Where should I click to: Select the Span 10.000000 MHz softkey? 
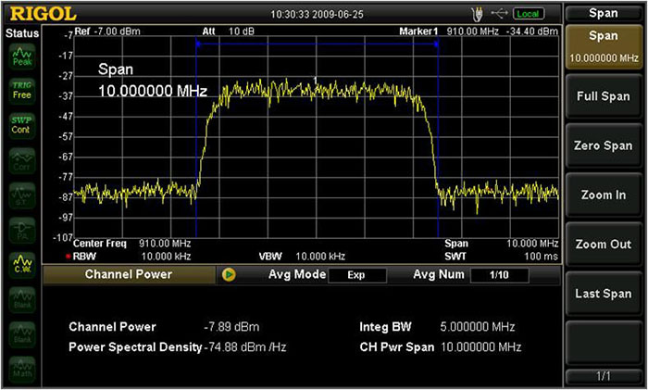604,45
